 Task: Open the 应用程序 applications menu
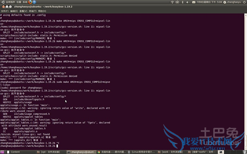(10, 2)
